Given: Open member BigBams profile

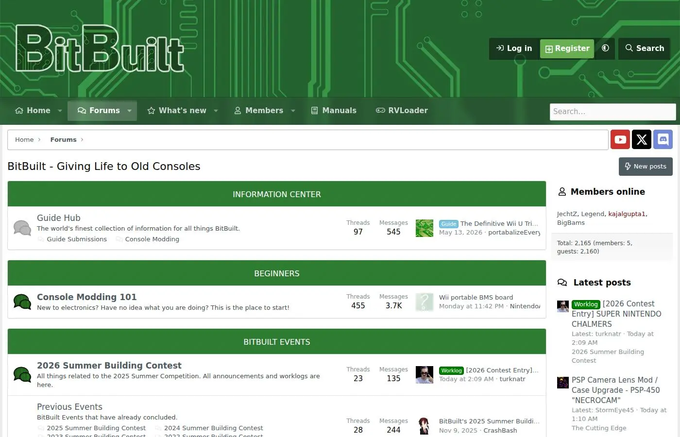Looking at the screenshot, I should click(571, 223).
